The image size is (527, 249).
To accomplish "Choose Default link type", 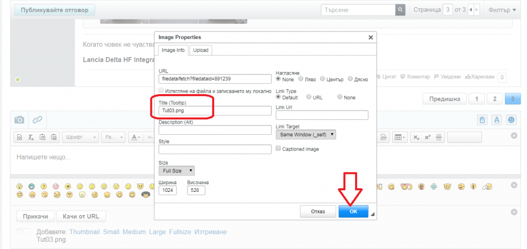I will [x=278, y=97].
